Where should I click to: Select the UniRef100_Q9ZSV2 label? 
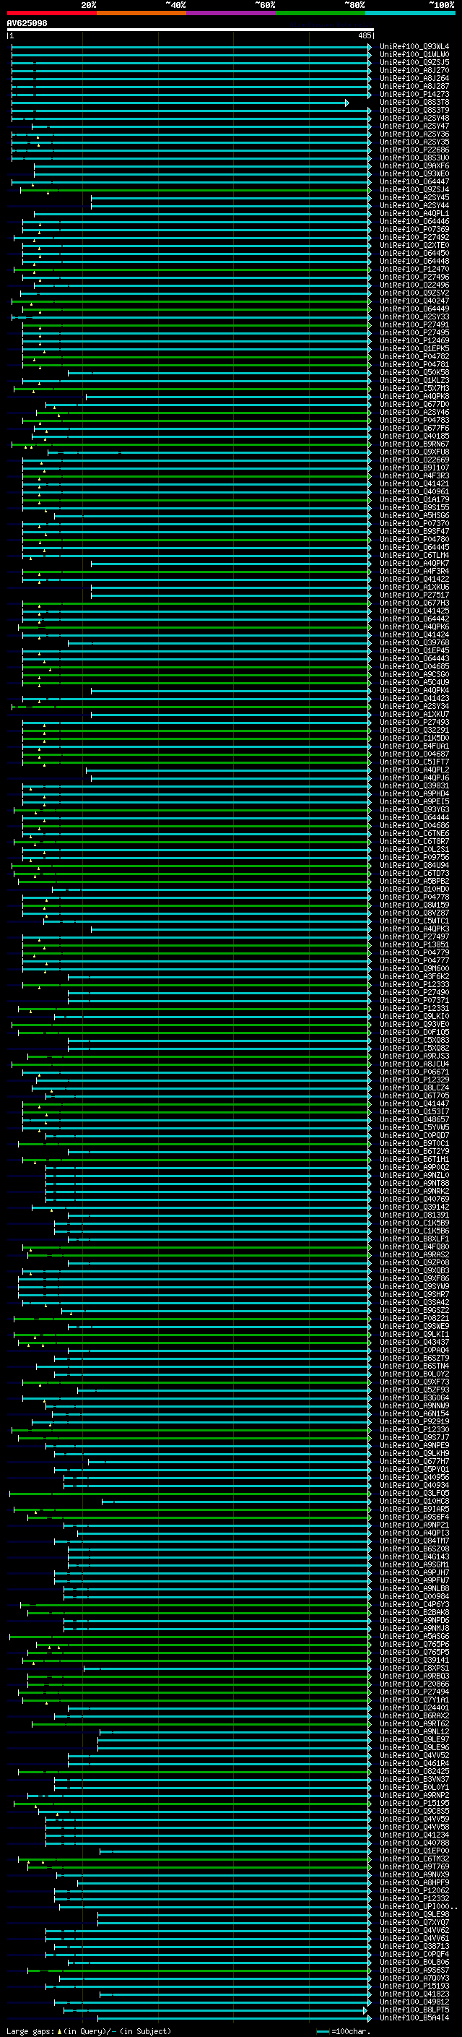[414, 293]
